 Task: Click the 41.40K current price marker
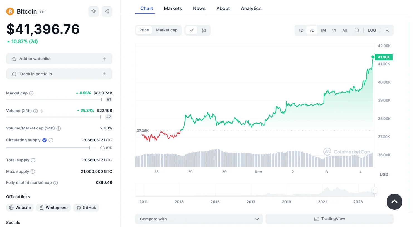click(384, 57)
